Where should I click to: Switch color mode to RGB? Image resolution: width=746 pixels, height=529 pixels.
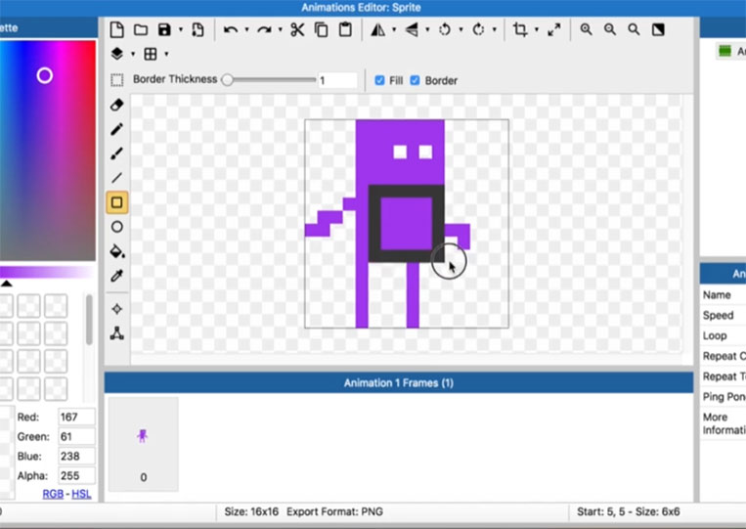click(53, 494)
